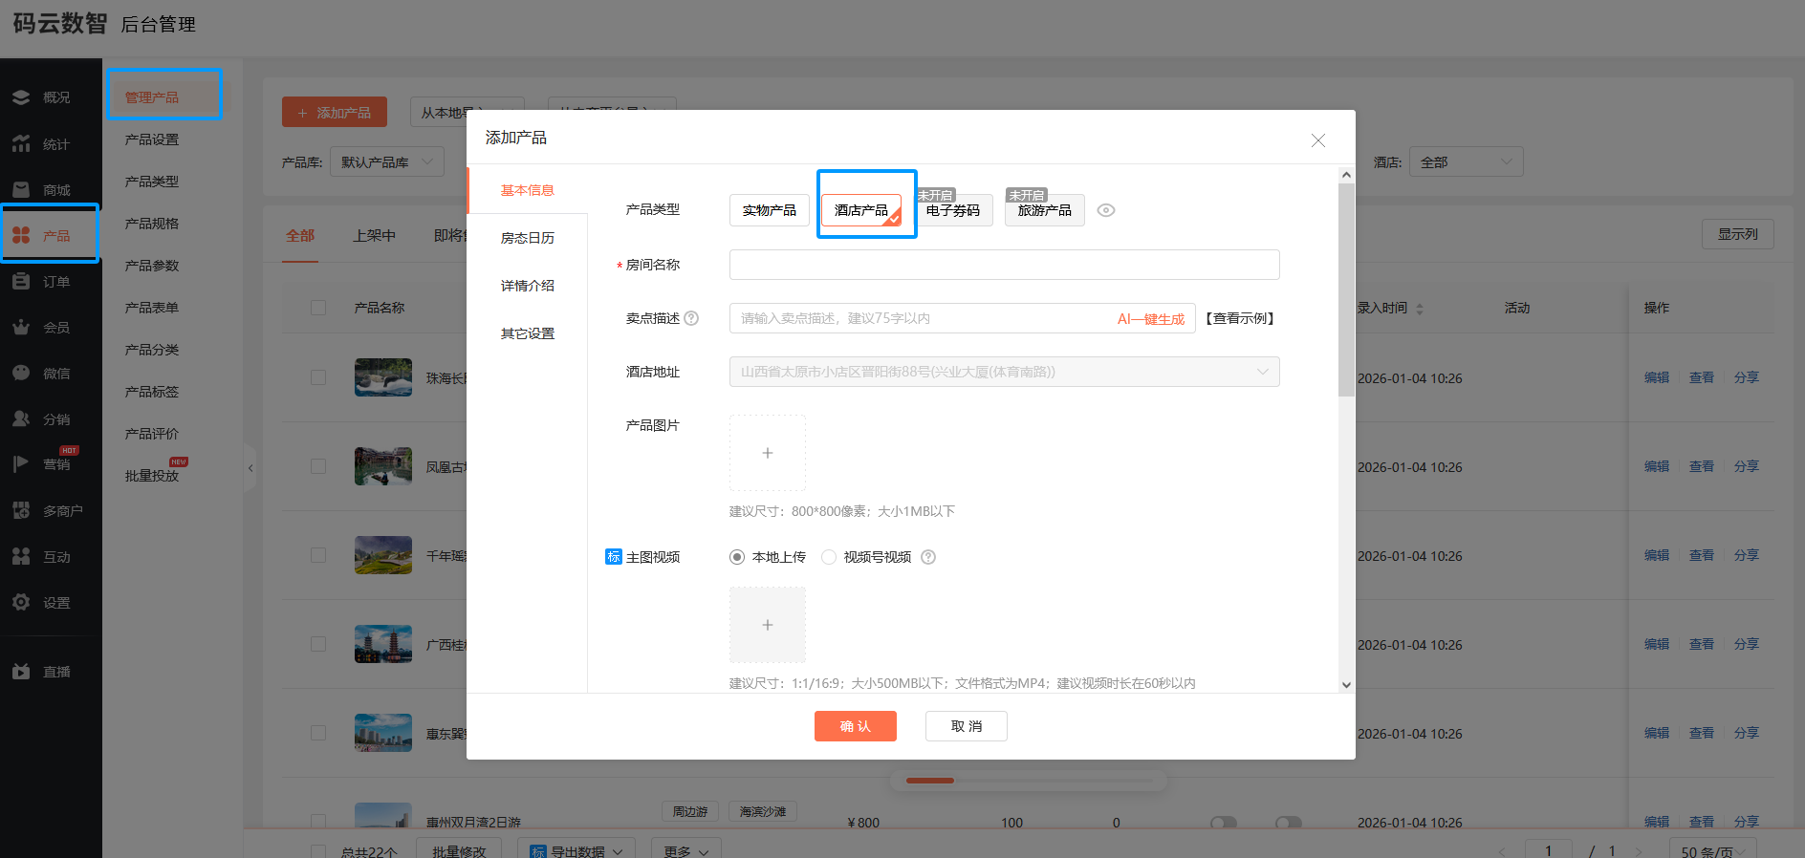The image size is (1805, 858).
Task: Open the 默认产品库 dropdown
Action: 386,162
